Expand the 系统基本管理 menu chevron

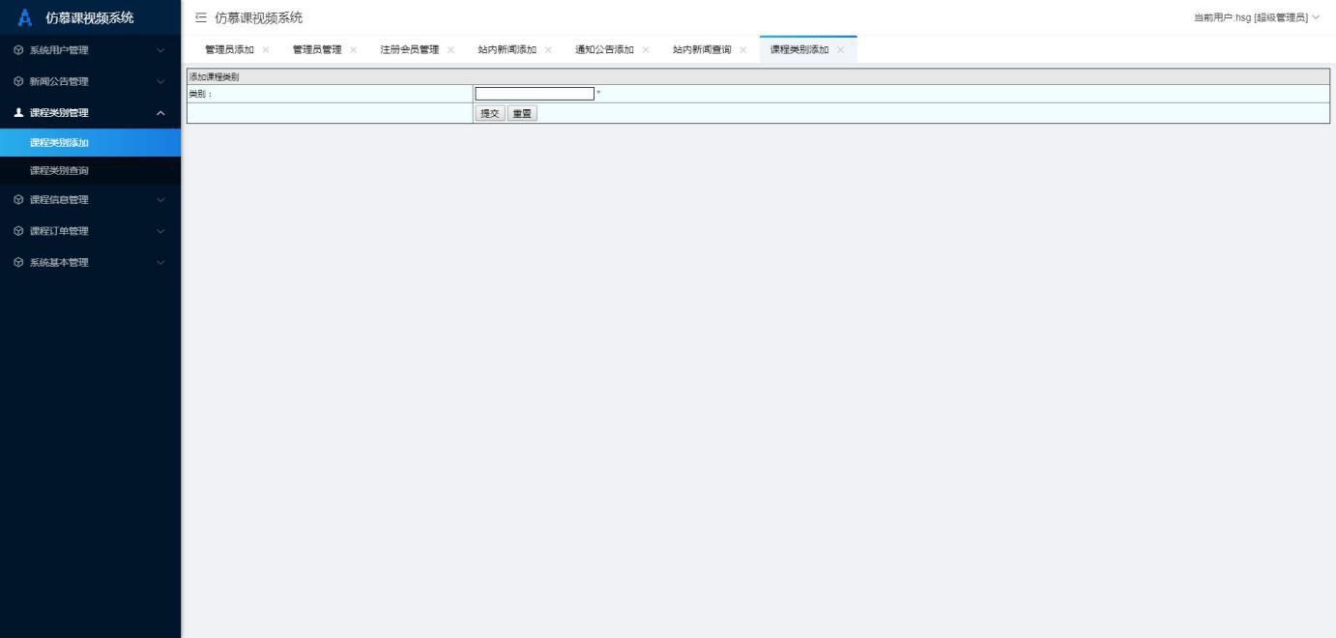click(160, 262)
